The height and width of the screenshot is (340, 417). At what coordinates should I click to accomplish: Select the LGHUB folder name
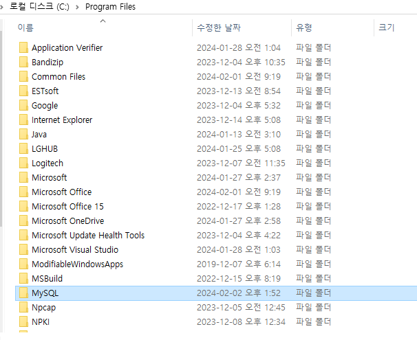45,148
